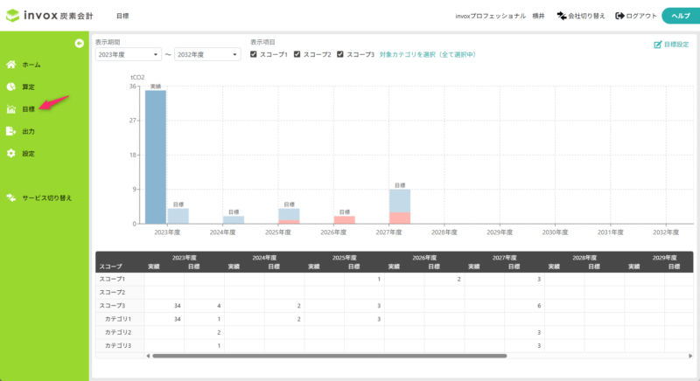Click ログアウト in the header
This screenshot has height=381, width=700.
[x=636, y=16]
